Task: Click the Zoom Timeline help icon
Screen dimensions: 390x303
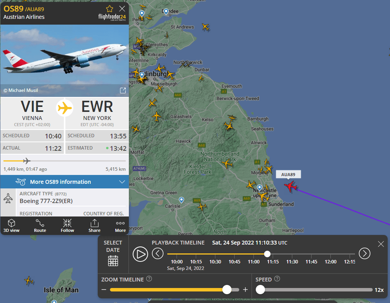Action: [149, 279]
